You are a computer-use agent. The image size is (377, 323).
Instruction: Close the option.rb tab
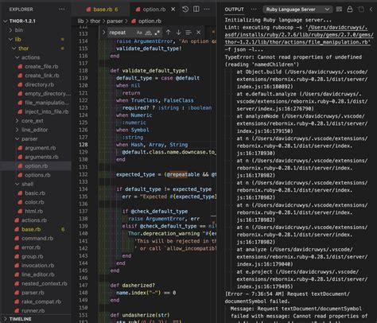[173, 10]
